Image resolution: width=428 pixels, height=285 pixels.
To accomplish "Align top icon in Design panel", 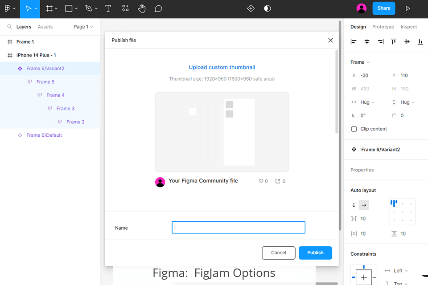I will tap(394, 42).
